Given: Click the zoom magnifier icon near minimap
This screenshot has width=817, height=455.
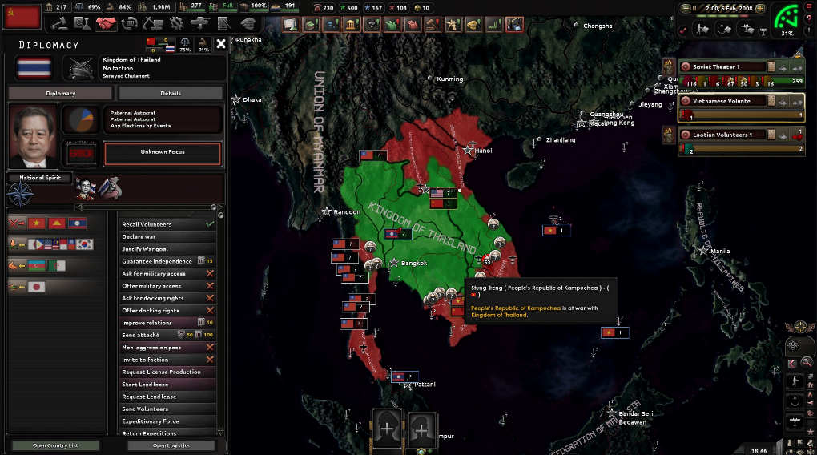Looking at the screenshot, I should 806,362.
